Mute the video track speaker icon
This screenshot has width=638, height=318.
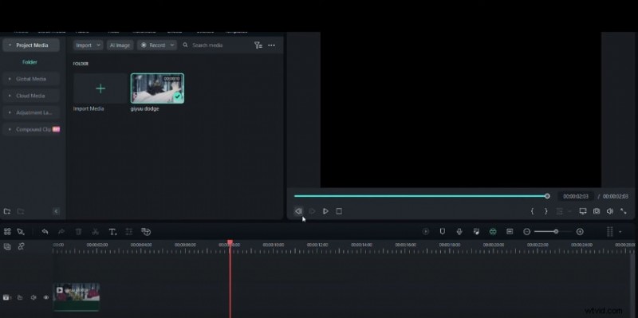[x=33, y=297]
